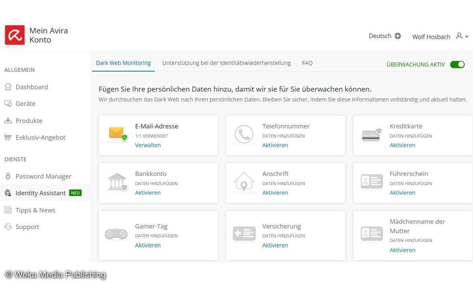The width and height of the screenshot is (473, 283).
Task: Click the 1/1 VERWENDET status text
Action: click(x=151, y=136)
